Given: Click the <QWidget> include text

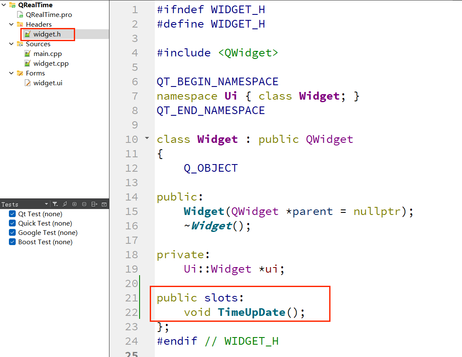Looking at the screenshot, I should (248, 53).
